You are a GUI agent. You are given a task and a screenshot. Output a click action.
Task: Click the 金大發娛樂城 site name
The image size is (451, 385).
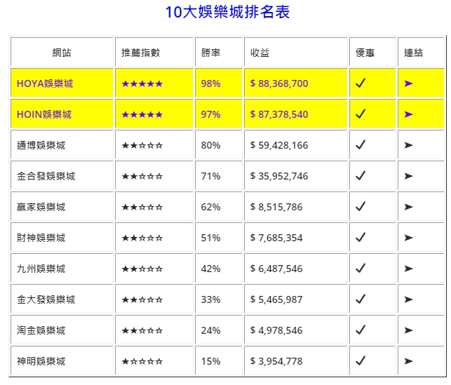pos(46,299)
